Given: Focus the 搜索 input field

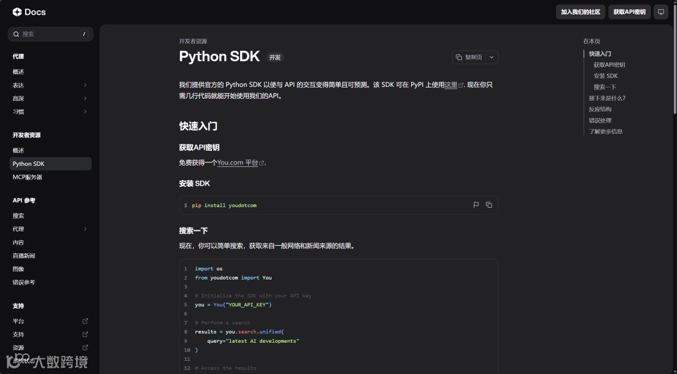Looking at the screenshot, I should pos(51,34).
